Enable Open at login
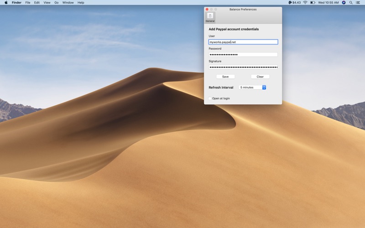The image size is (365, 228). [210, 98]
